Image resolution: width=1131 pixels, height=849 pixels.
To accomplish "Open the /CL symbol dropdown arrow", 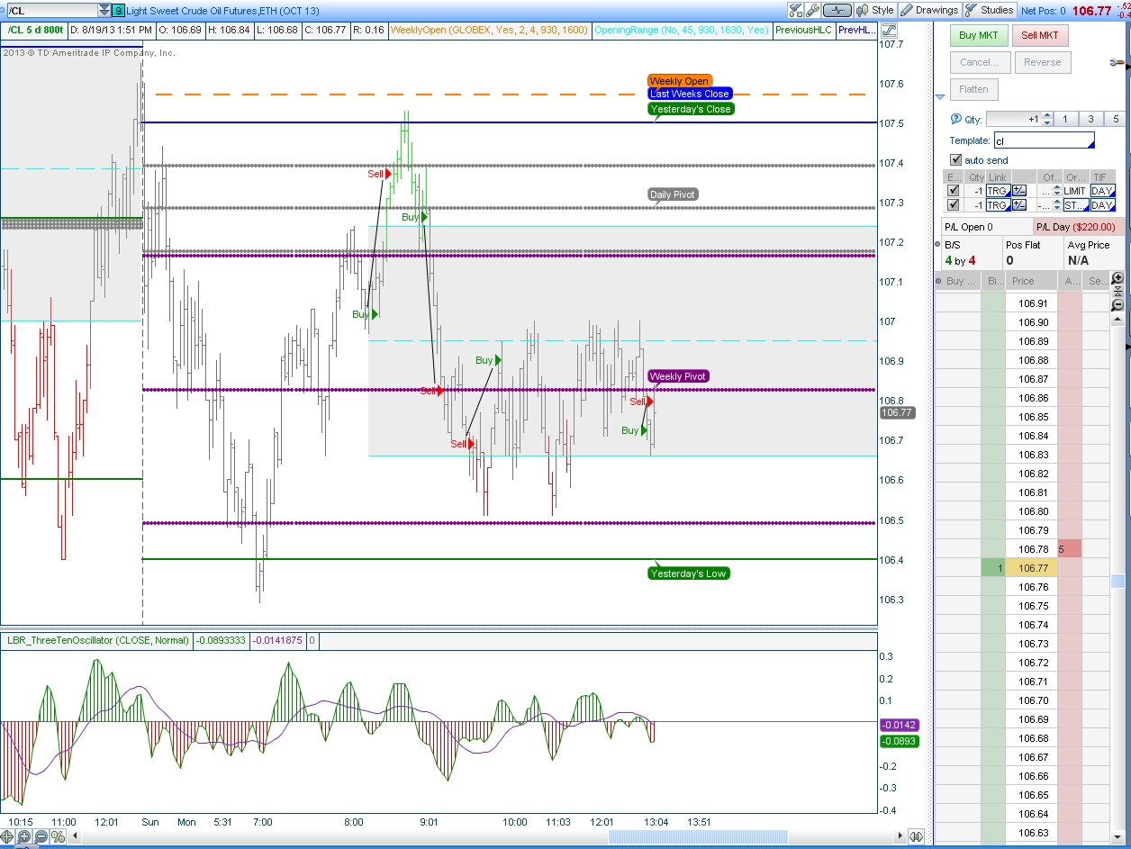I will click(104, 11).
